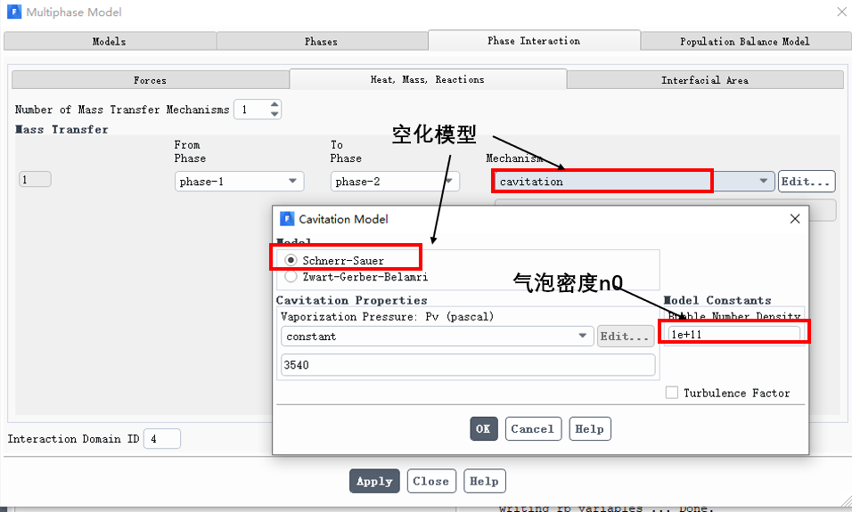Select the Zwart-Gerber-Belamri cavitation model
852x512 pixels.
pyautogui.click(x=291, y=276)
